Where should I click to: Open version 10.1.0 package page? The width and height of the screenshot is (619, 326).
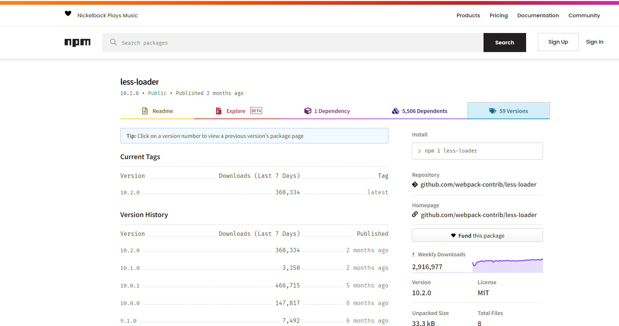pos(130,268)
